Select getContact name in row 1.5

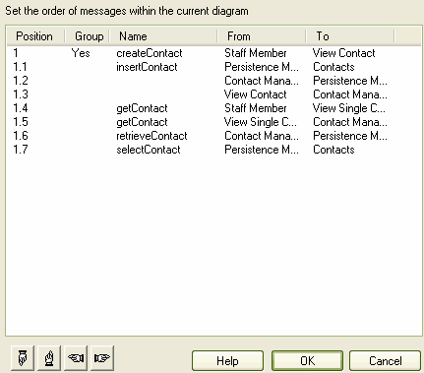tap(142, 122)
